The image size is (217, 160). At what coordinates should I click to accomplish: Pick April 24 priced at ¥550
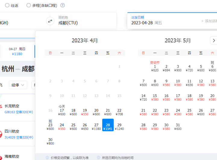tap(62, 127)
